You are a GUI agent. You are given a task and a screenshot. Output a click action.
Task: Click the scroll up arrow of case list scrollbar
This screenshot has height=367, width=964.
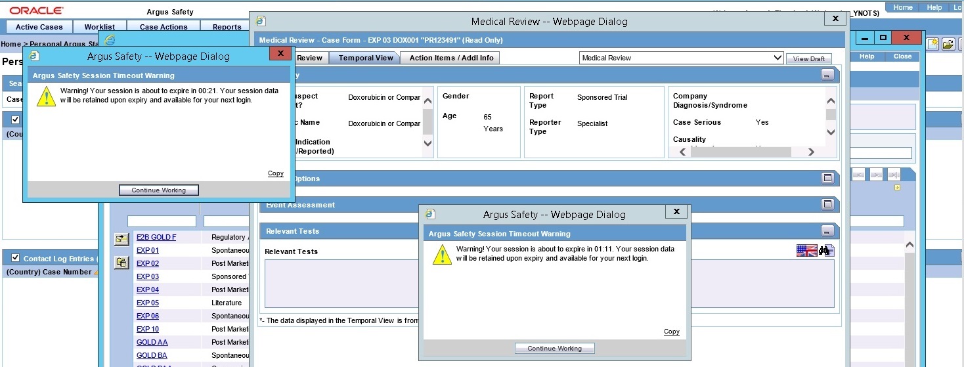point(909,245)
